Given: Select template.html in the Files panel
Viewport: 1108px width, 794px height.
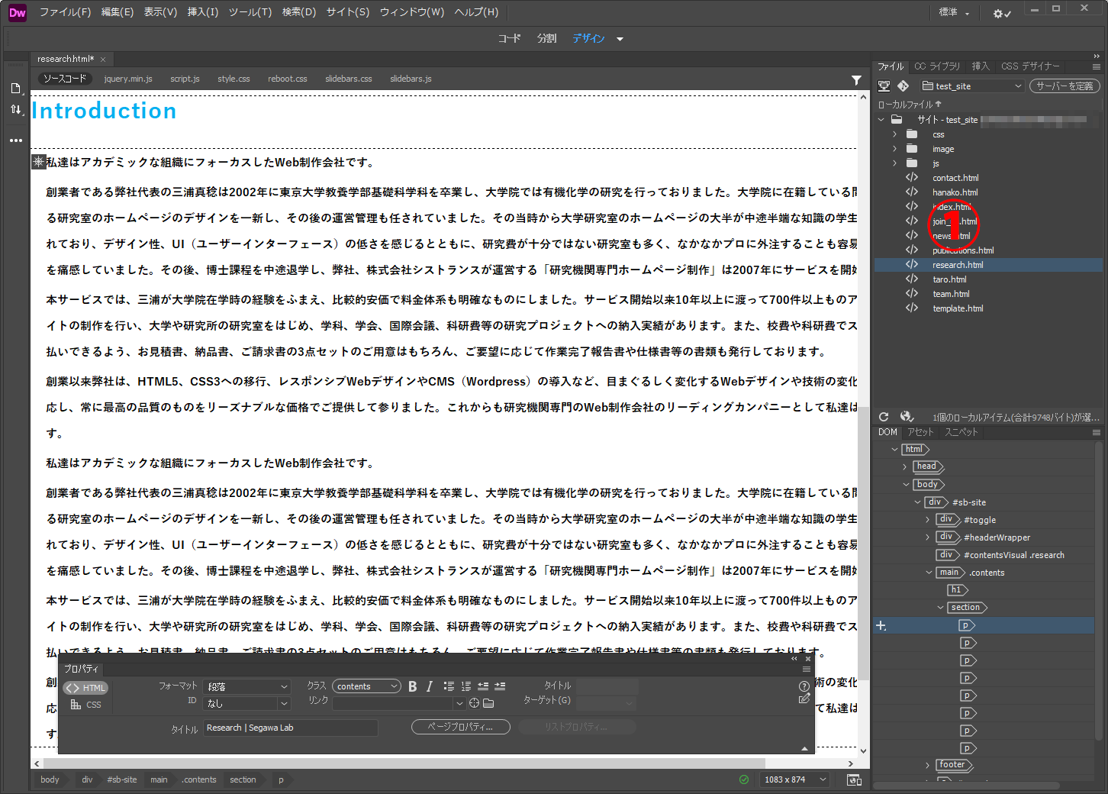Looking at the screenshot, I should pyautogui.click(x=958, y=308).
